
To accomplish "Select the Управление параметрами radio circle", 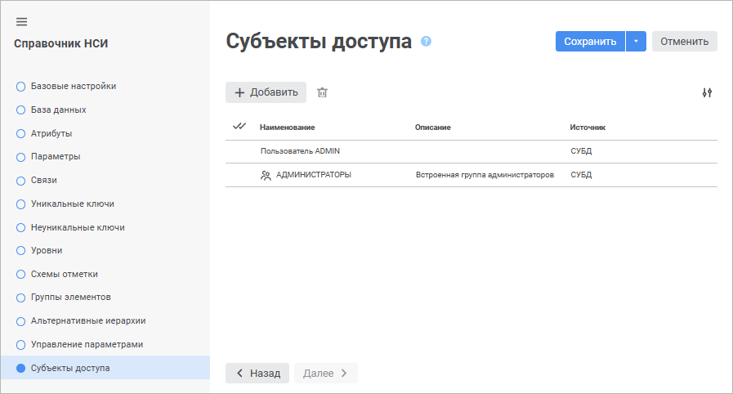I will 20,345.
